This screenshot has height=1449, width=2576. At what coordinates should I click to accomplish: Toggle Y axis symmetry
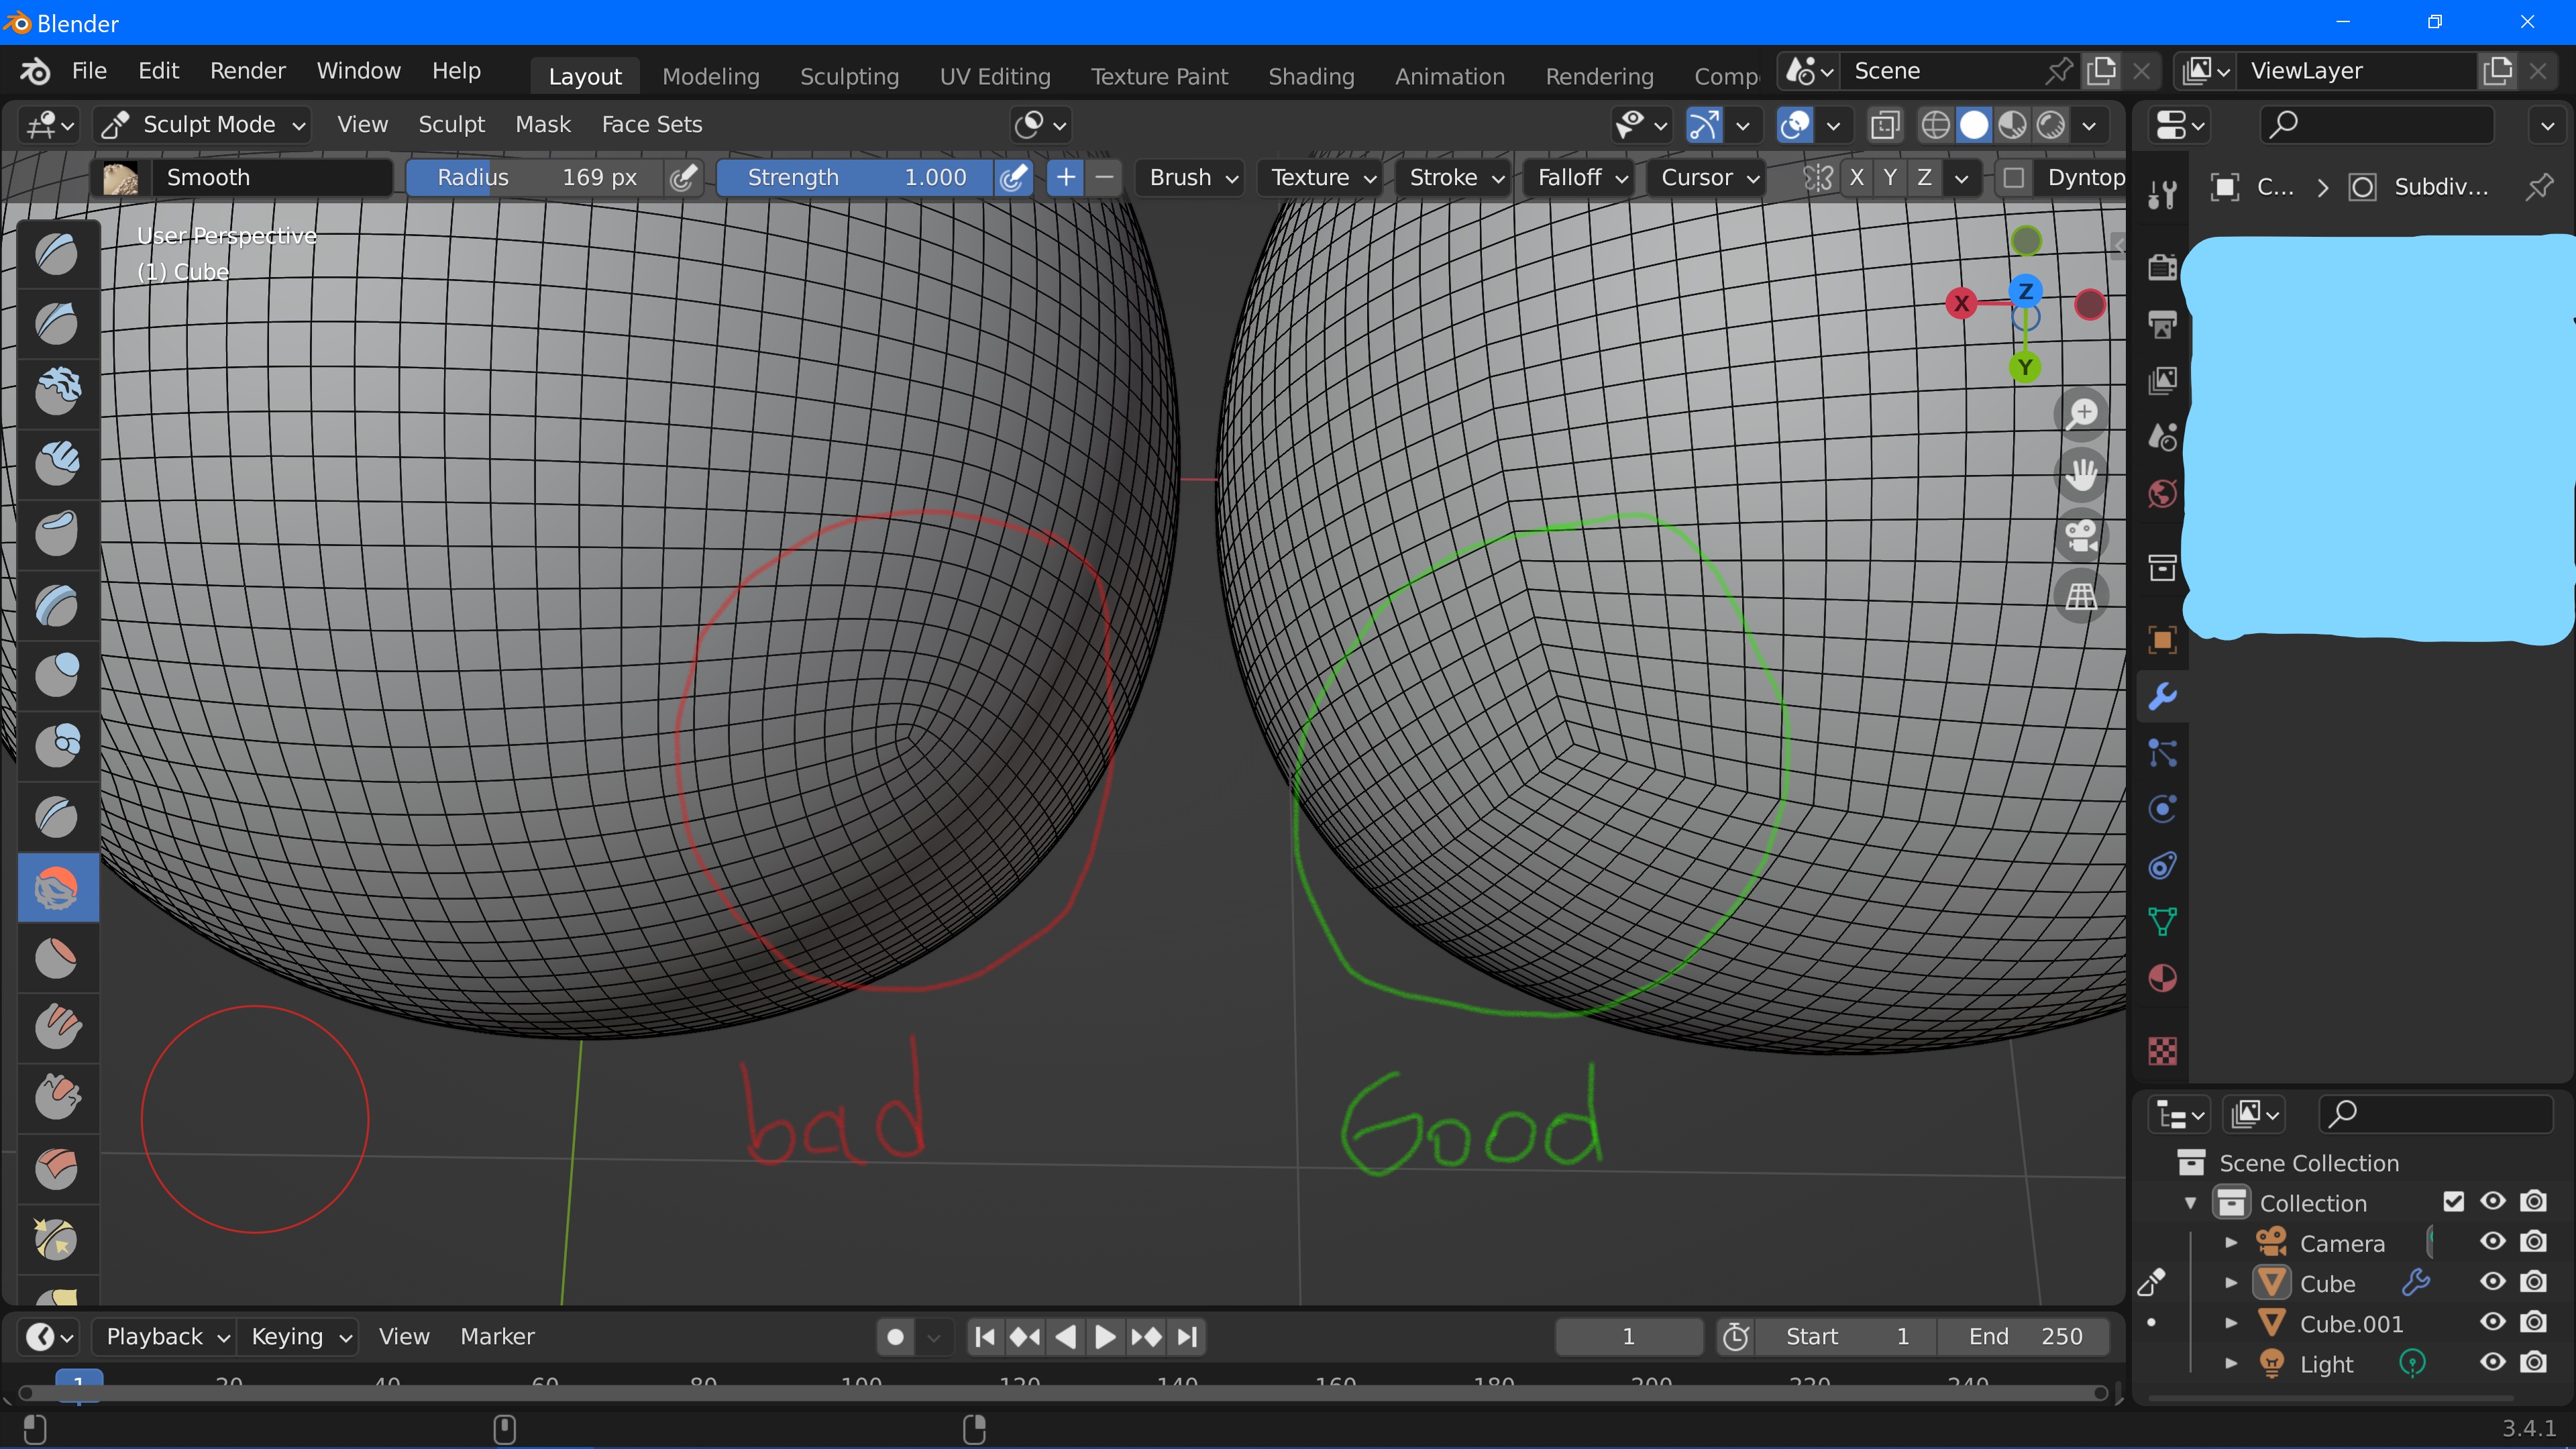tap(1890, 178)
